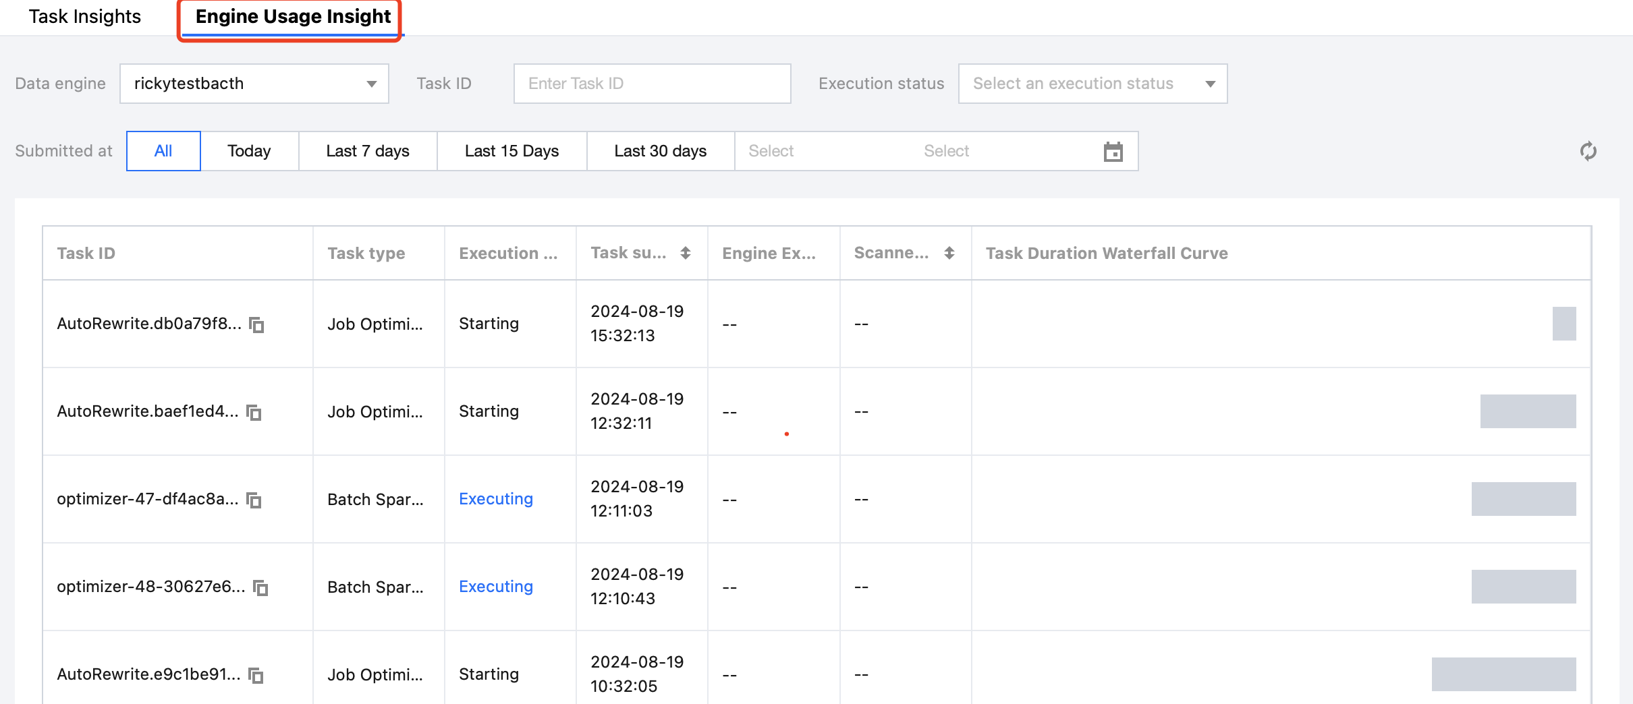Copy the AutoRewrite.e9c1be91 task ID
Image resolution: width=1633 pixels, height=704 pixels.
(x=256, y=676)
